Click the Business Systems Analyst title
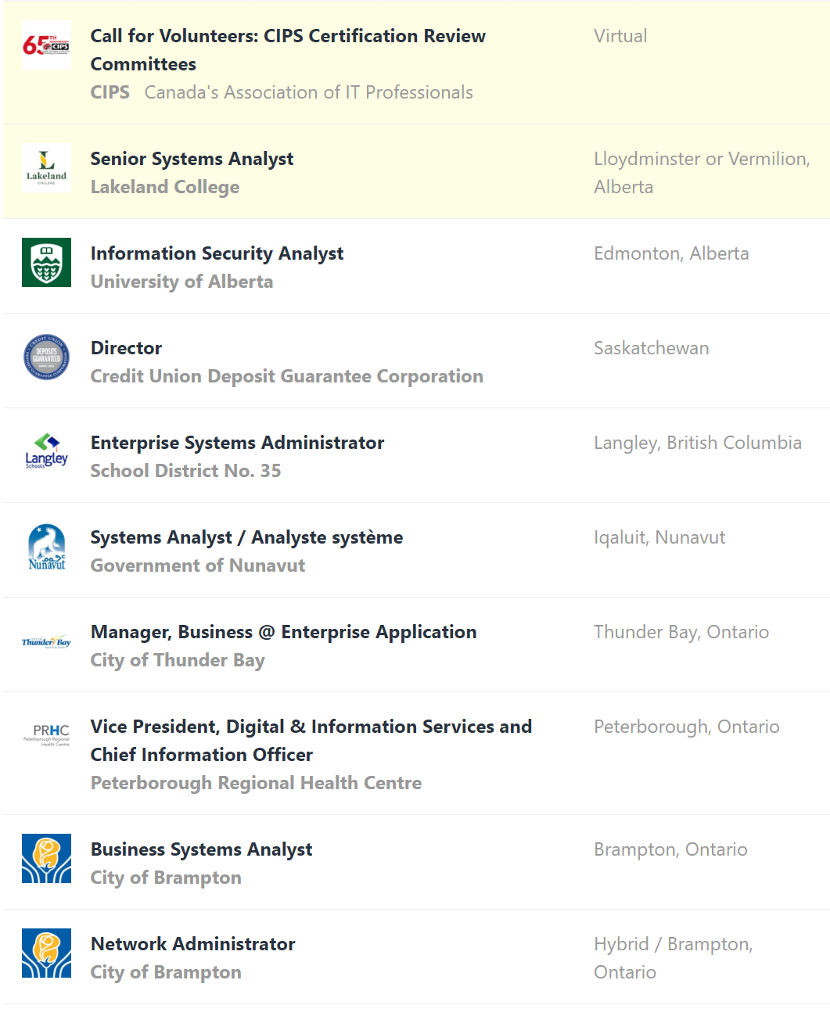Screen dimensions: 830x1034 tap(201, 849)
